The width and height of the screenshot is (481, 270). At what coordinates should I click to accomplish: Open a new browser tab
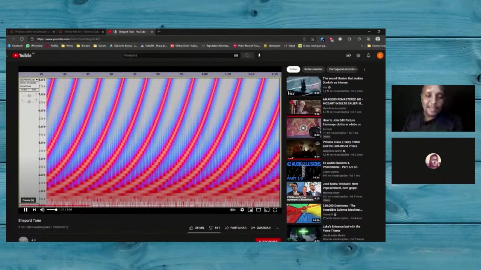159,32
